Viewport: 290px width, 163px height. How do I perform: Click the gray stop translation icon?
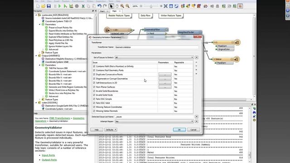[77, 6]
